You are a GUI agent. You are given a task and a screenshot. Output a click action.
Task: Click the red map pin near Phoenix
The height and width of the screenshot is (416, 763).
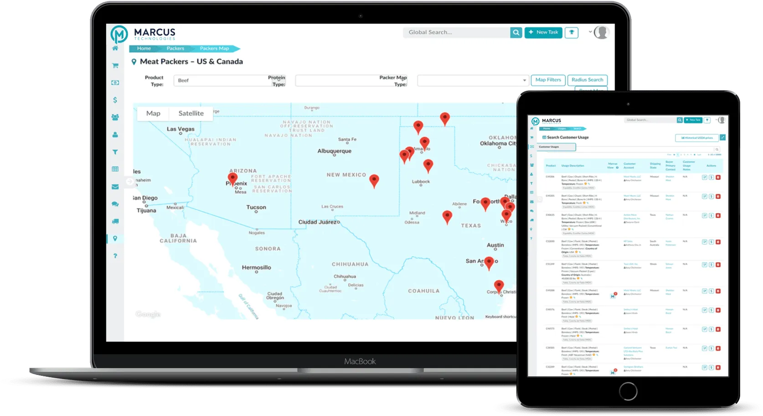232,178
